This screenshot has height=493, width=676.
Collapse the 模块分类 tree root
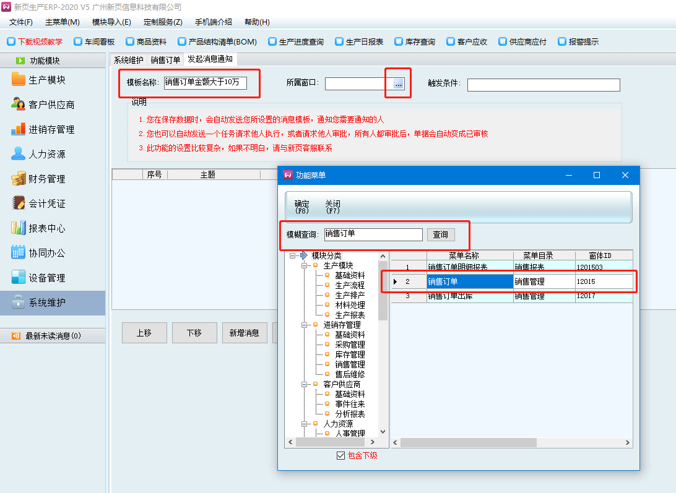click(x=292, y=255)
